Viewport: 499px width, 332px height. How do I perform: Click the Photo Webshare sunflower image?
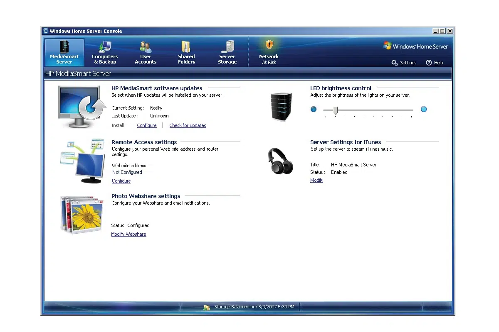81,216
